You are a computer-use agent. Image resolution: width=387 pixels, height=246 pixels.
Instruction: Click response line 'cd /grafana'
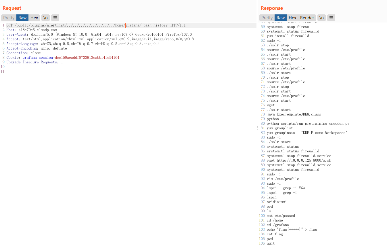click(278, 225)
